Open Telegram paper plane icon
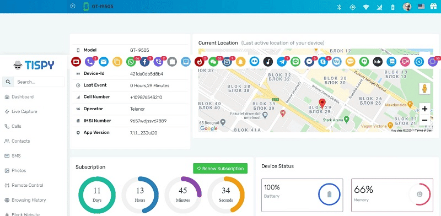Viewport: 441px width, 216px height. 282,62
